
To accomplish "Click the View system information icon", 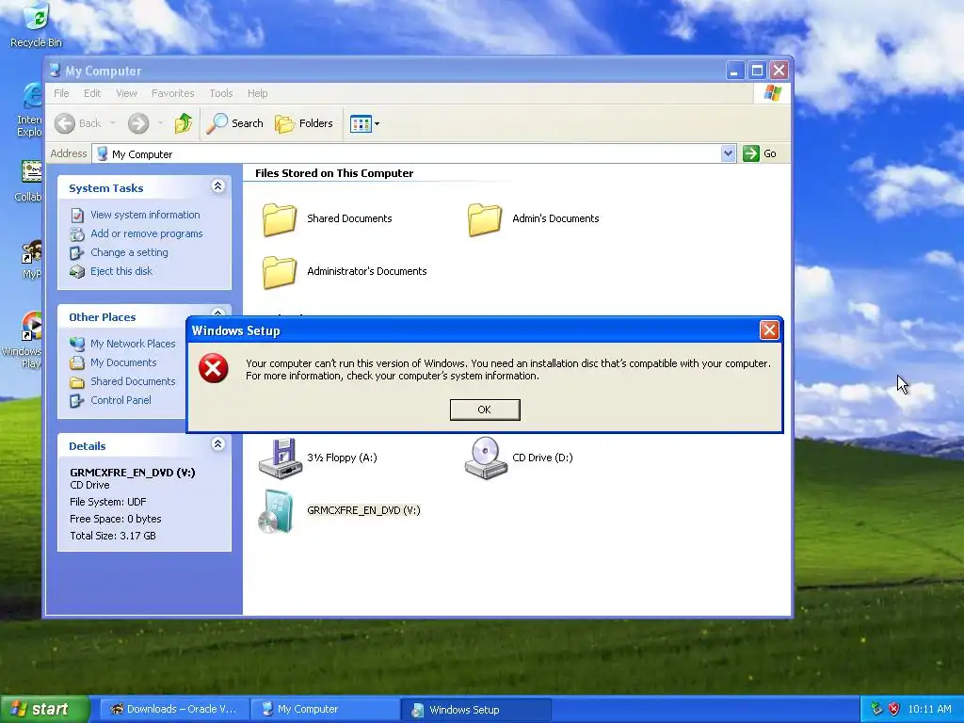I will [77, 216].
